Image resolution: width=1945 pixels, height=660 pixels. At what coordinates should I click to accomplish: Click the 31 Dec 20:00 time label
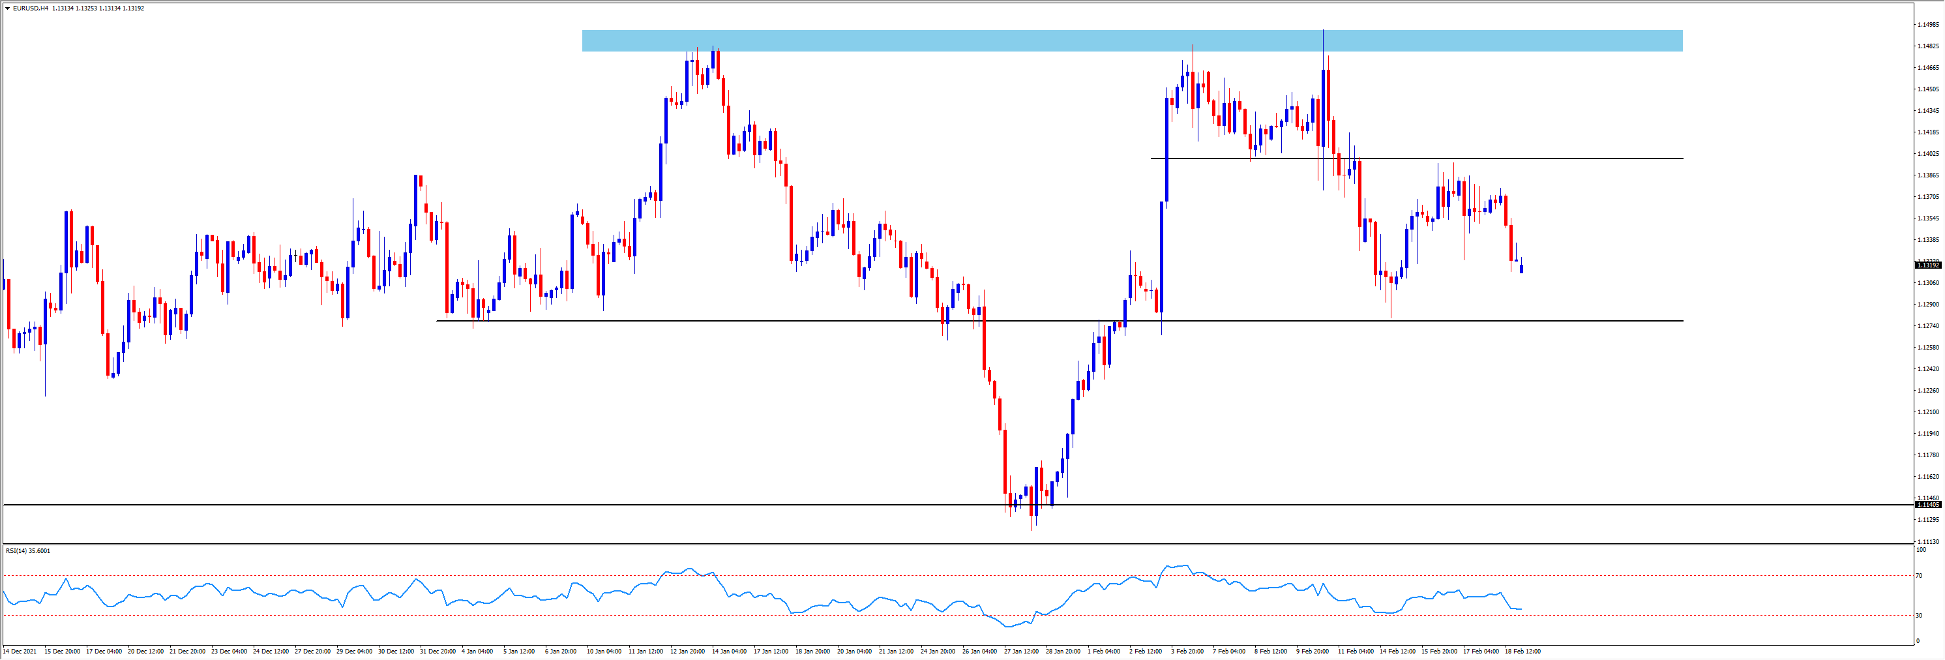click(x=438, y=651)
